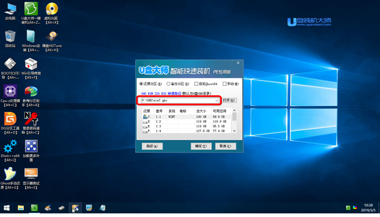Click the 确定 confirm button
The width and height of the screenshot is (380, 217).
(x=201, y=146)
